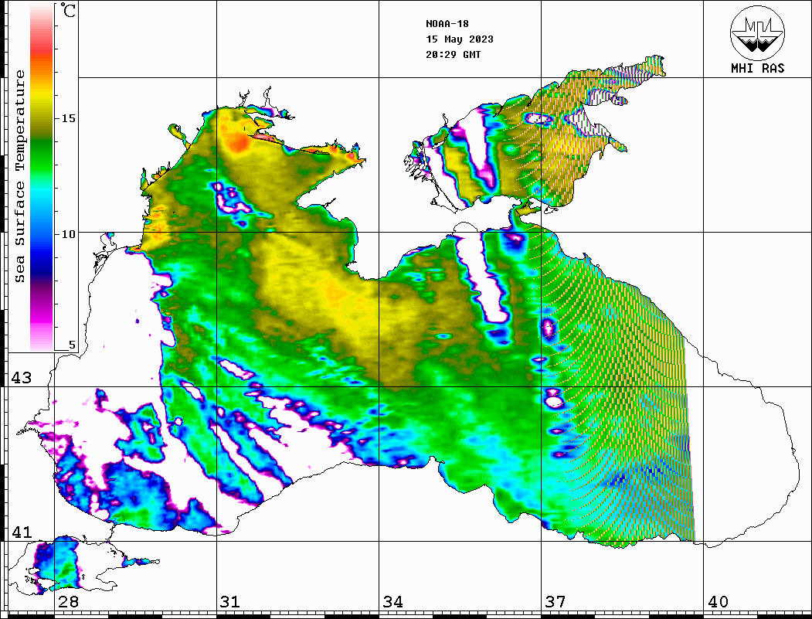
Task: Click longitude label '31'
Action: 230,602
